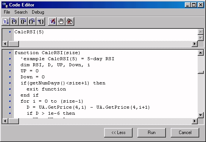Click margin dot beside 'if D > 1e-6 then'

(10, 113)
